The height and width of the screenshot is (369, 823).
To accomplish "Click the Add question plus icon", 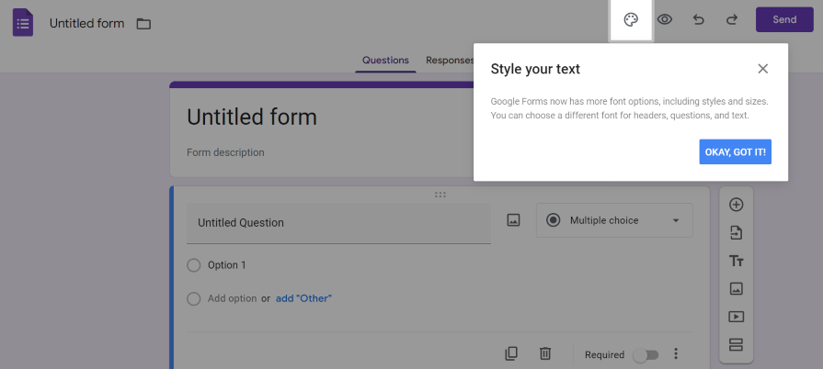I will [736, 205].
